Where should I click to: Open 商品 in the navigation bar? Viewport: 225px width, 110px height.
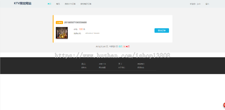pos(58,4)
